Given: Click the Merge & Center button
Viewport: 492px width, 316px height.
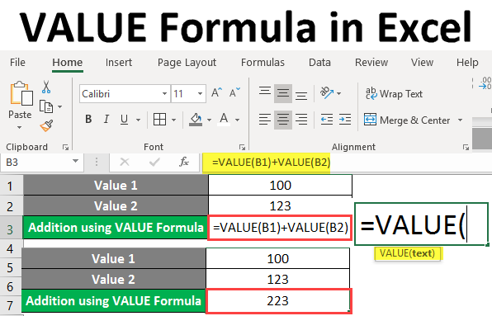Looking at the screenshot, I should [x=407, y=120].
